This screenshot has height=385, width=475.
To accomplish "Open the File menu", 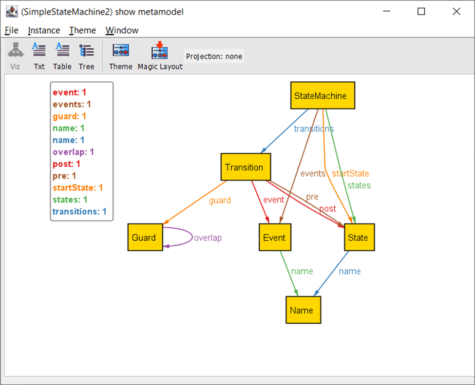I will [12, 30].
